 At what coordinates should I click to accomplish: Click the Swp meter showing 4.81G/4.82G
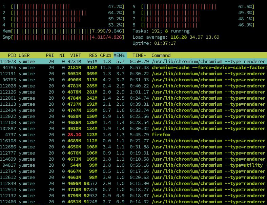[x=63, y=37]
